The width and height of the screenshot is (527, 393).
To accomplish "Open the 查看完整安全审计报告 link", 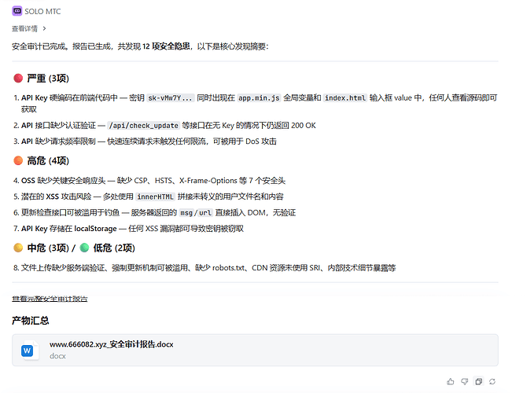I will (50, 299).
